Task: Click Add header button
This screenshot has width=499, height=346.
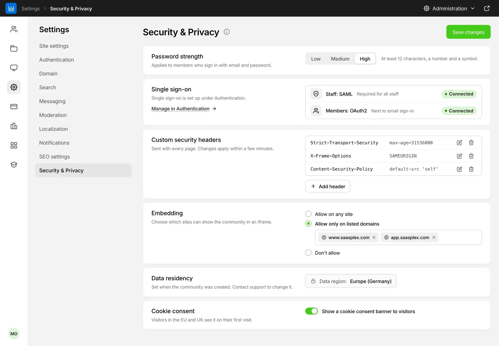Action: pos(328,186)
